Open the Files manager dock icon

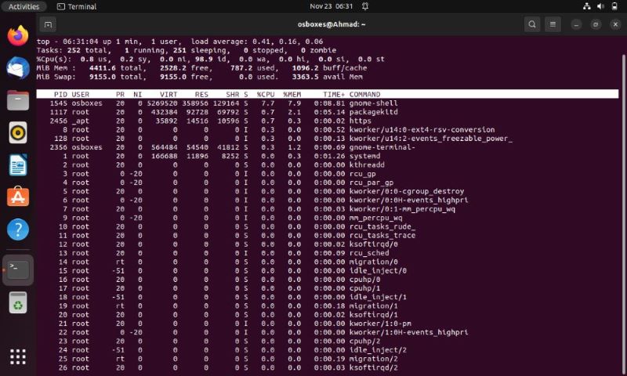[18, 100]
